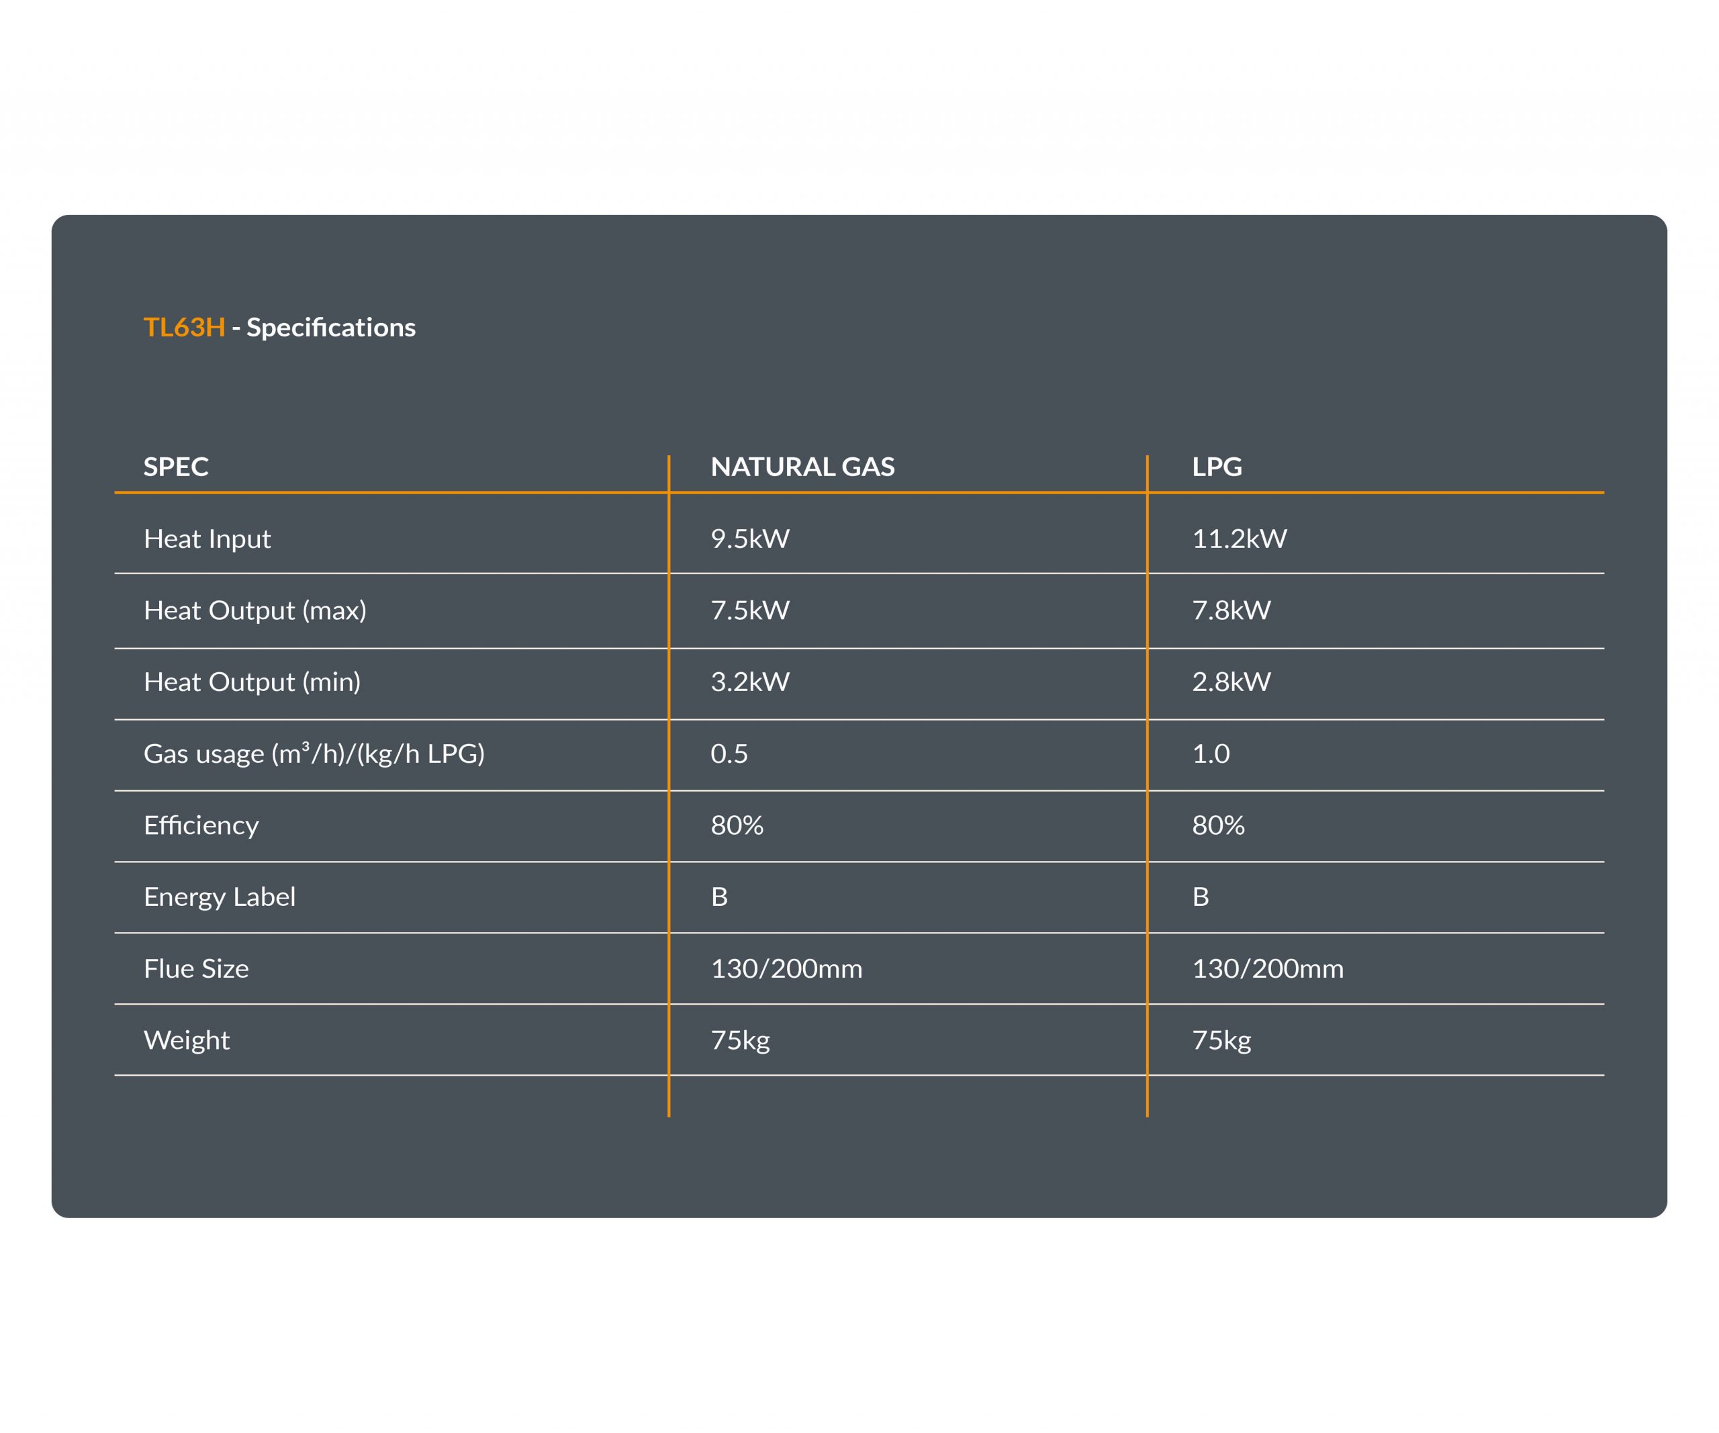Click the 9.5kW natural gas heat input
This screenshot has width=1719, height=1433.
point(750,539)
